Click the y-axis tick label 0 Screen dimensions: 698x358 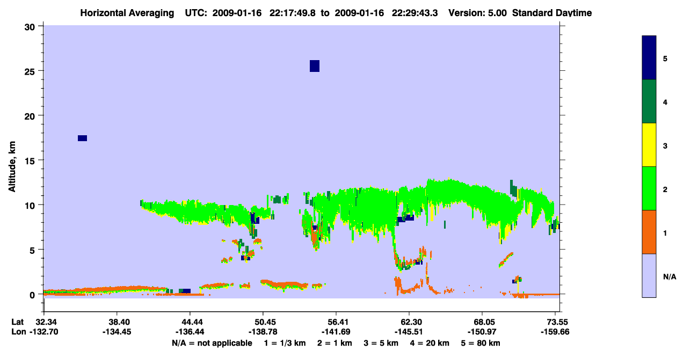point(33,295)
